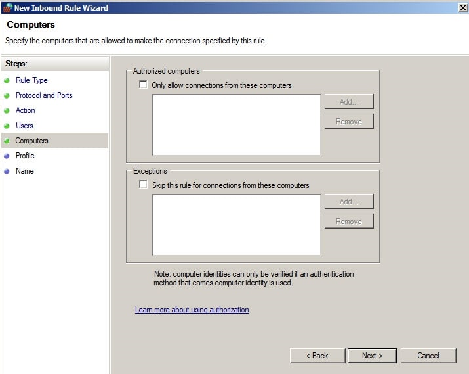This screenshot has width=469, height=374.
Task: Jump to the Profile step
Action: (25, 156)
